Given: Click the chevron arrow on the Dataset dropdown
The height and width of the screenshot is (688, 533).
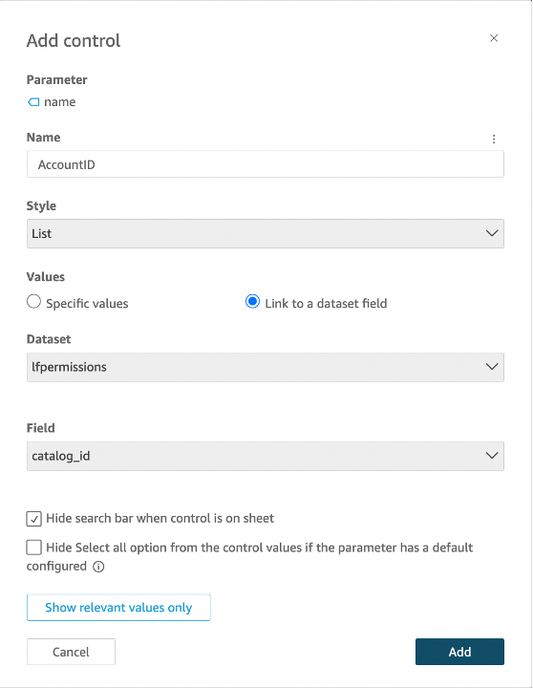Looking at the screenshot, I should (x=492, y=367).
